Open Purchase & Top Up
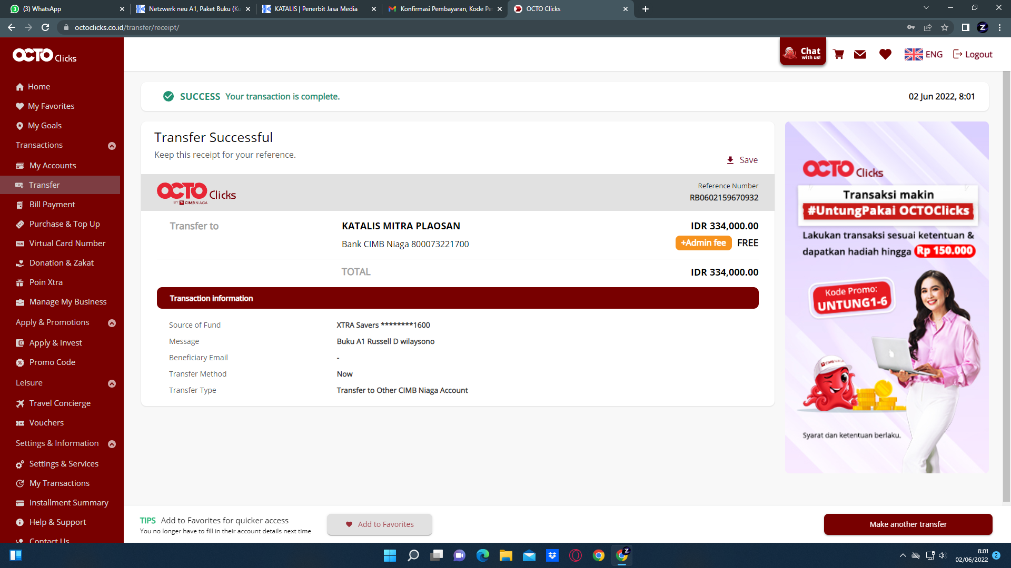Image resolution: width=1011 pixels, height=568 pixels. point(58,224)
